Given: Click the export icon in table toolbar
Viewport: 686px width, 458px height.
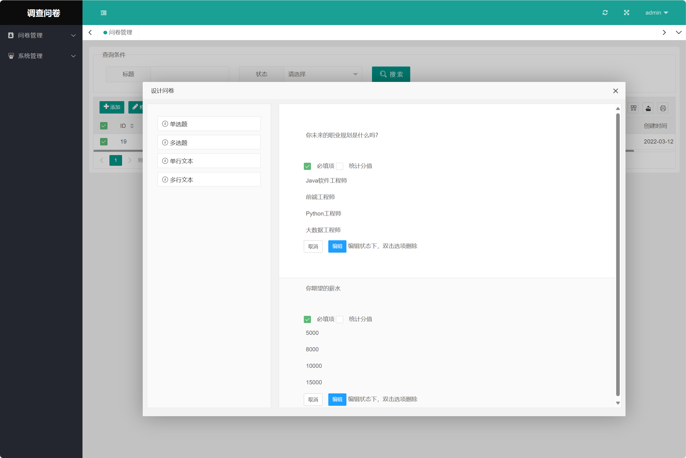Looking at the screenshot, I should (x=648, y=108).
